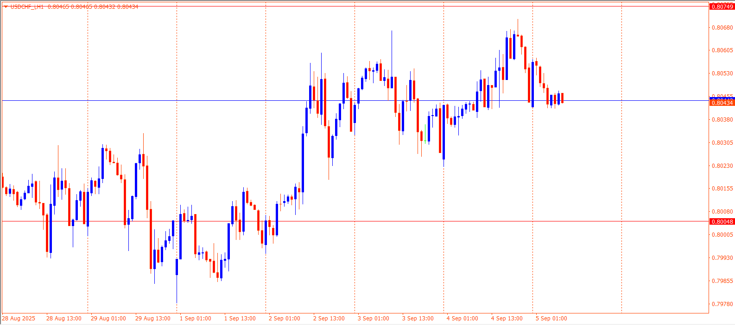The image size is (735, 325).
Task: Select the 29 Aug 13:00 time label
Action: point(152,319)
